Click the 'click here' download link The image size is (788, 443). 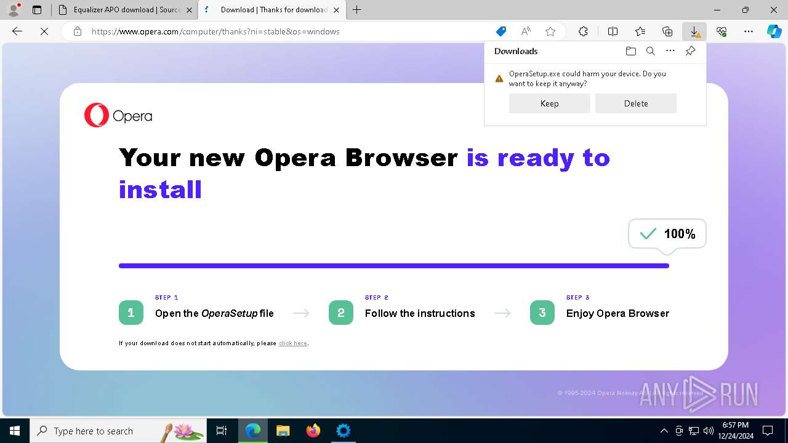pos(293,343)
